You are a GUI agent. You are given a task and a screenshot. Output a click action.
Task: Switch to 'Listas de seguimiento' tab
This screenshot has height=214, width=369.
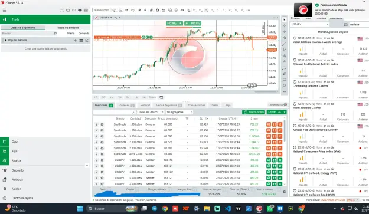point(23,28)
